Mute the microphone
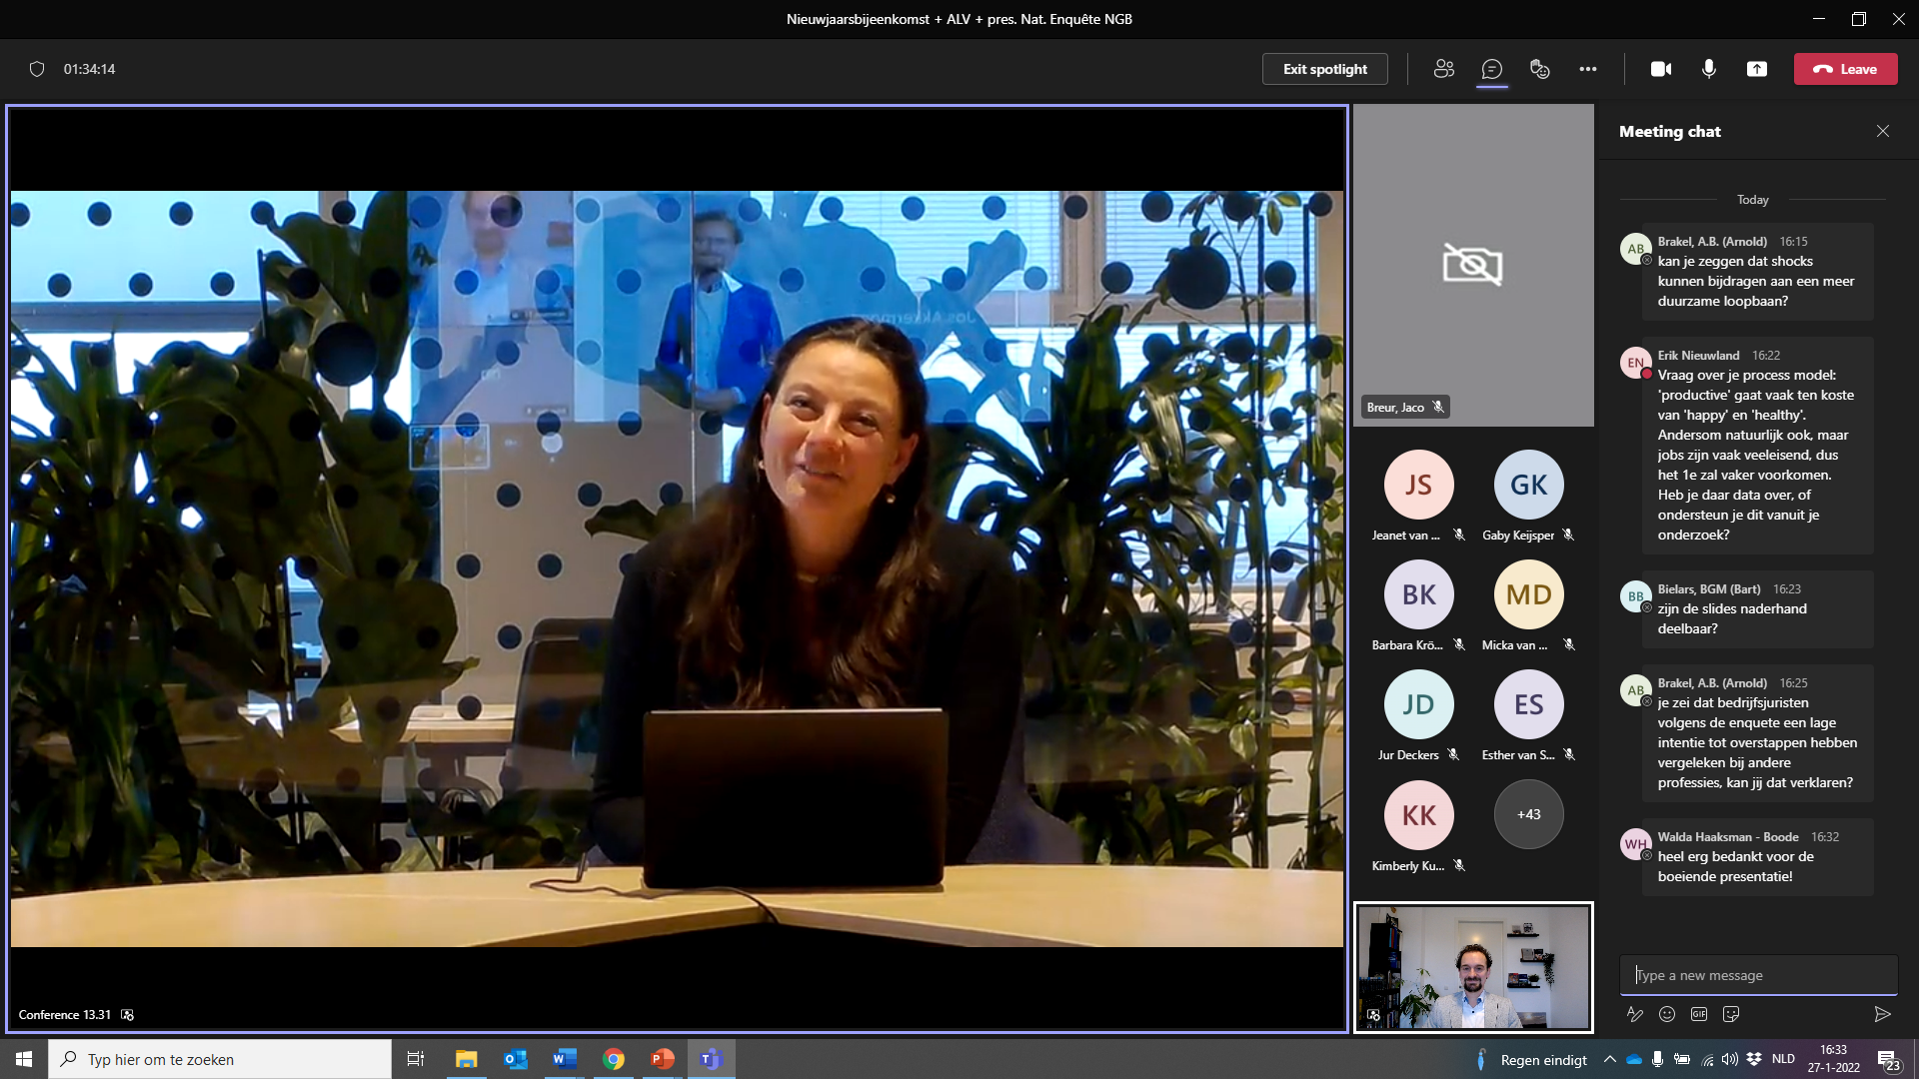The height and width of the screenshot is (1079, 1919). (1708, 69)
